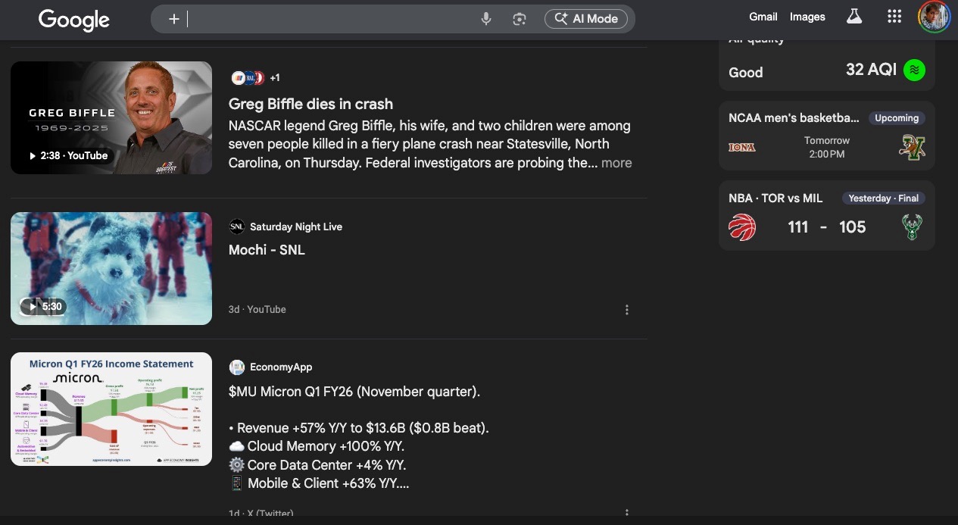
Task: Open Search Labs flask icon
Action: [x=854, y=17]
